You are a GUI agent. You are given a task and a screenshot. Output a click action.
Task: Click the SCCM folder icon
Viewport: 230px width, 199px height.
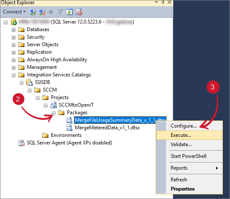37,90
